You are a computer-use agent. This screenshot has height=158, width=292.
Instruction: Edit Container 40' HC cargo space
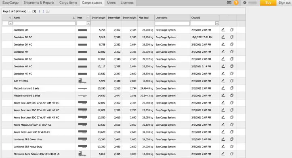(223, 67)
